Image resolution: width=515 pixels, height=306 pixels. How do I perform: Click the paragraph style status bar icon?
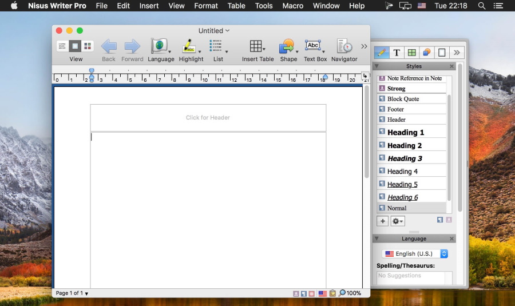coord(304,293)
